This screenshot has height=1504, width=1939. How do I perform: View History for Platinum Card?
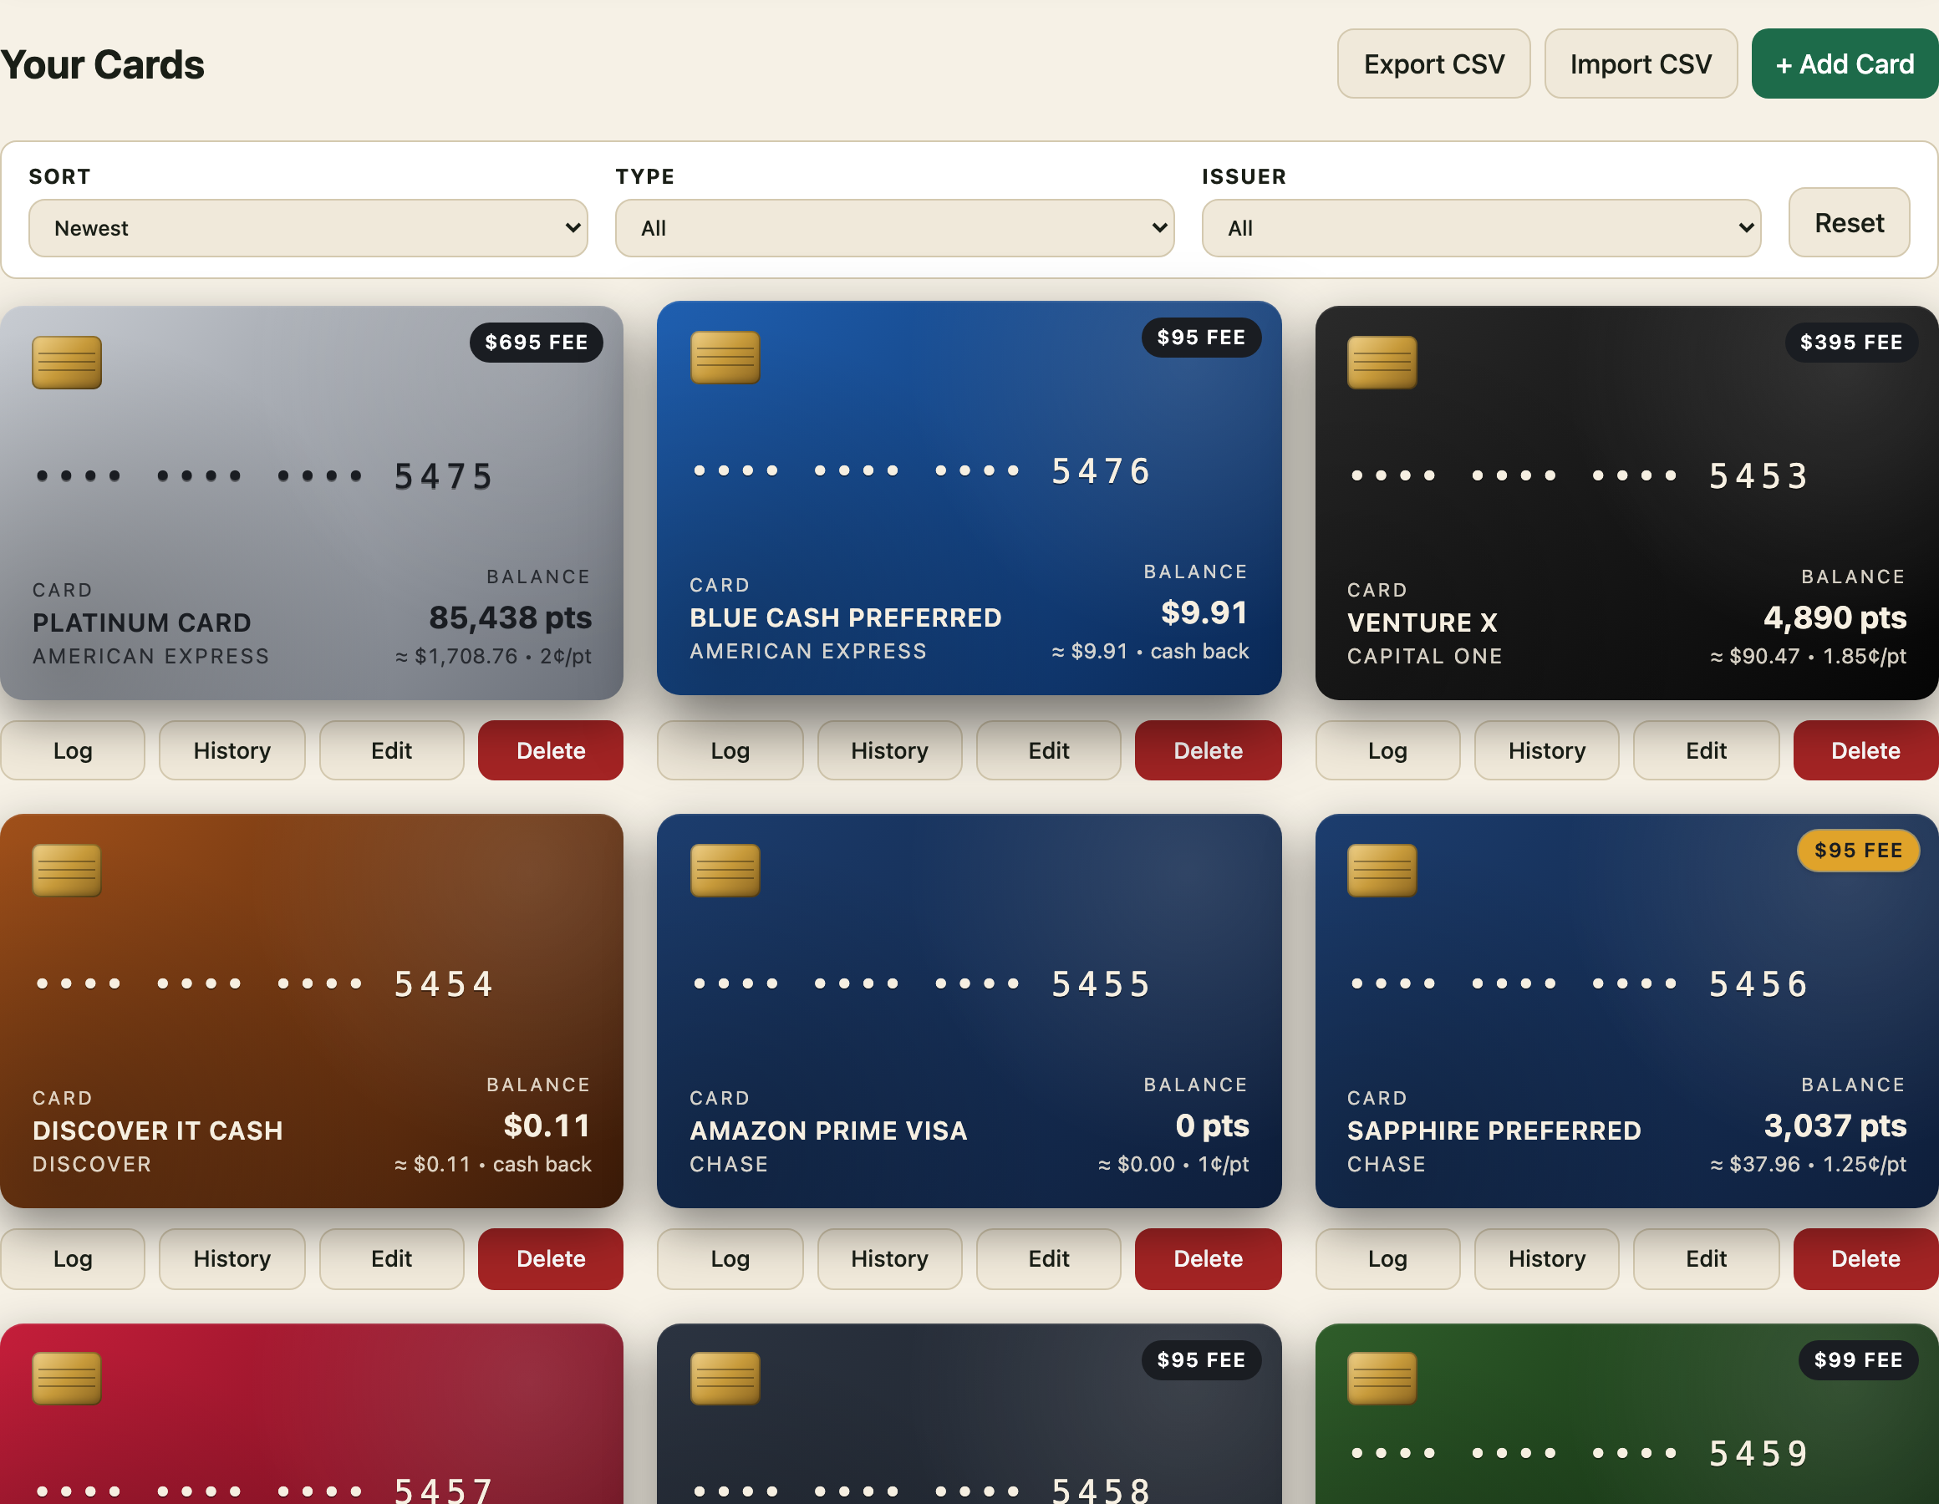(x=232, y=750)
